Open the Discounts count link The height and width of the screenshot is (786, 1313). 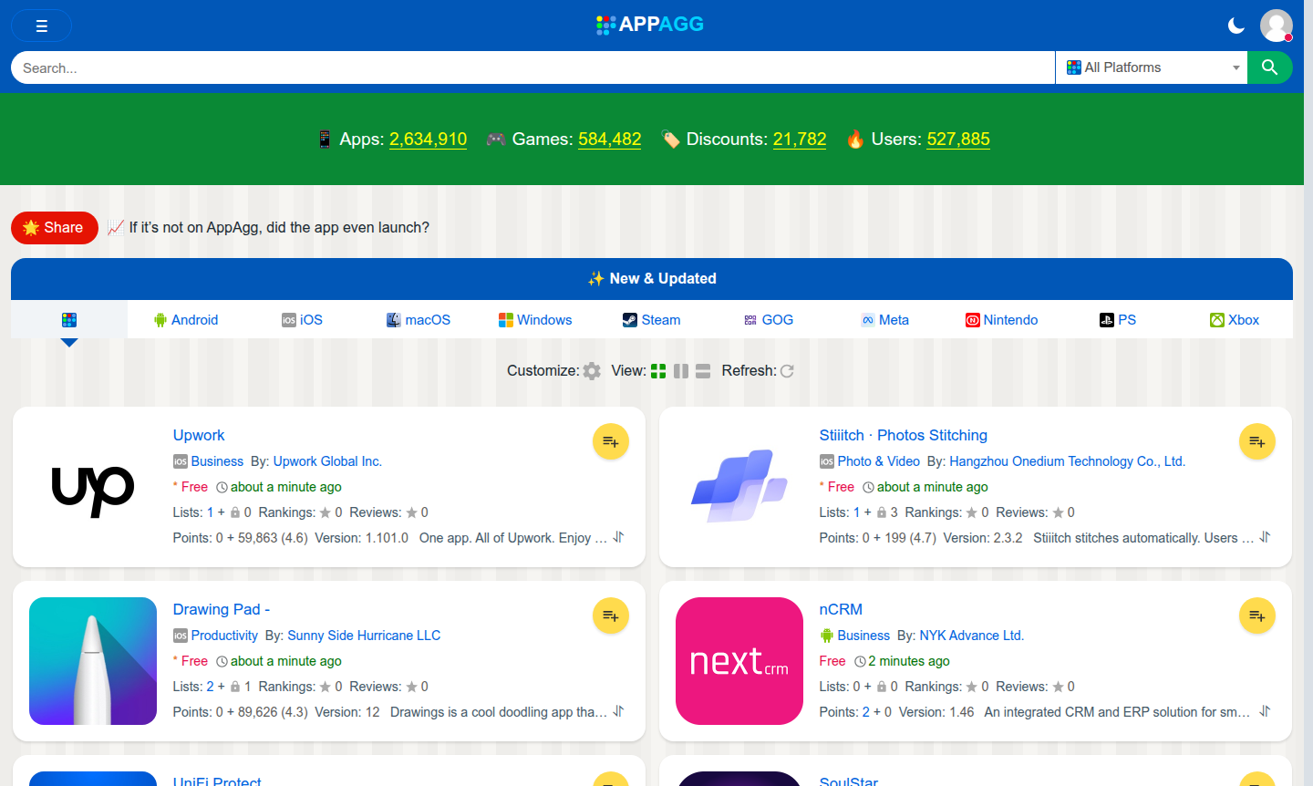coord(799,140)
